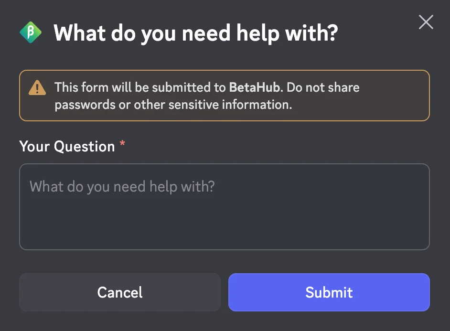Click the green BetaHub logo icon
This screenshot has width=450, height=331.
click(x=31, y=32)
